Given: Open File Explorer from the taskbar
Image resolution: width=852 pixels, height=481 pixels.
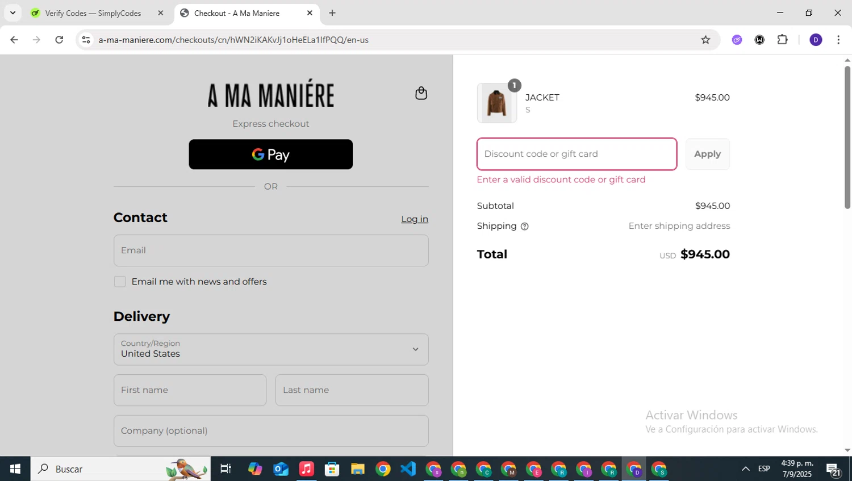Looking at the screenshot, I should pos(357,469).
